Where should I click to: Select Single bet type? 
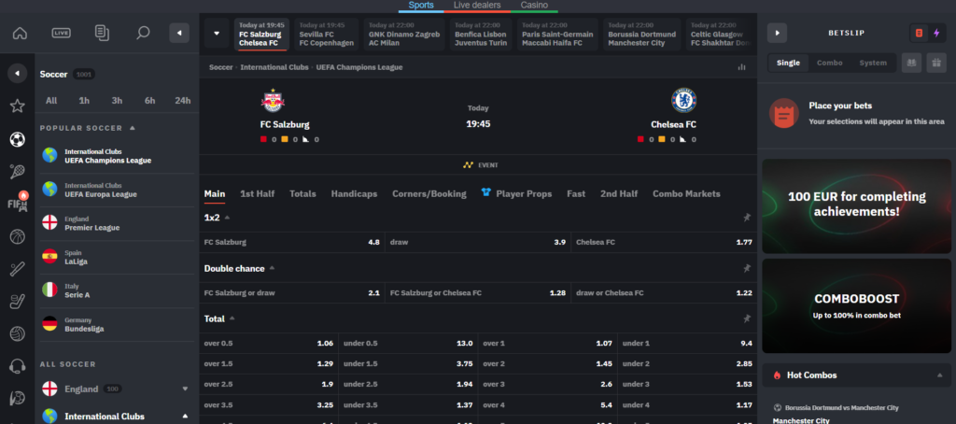(788, 63)
